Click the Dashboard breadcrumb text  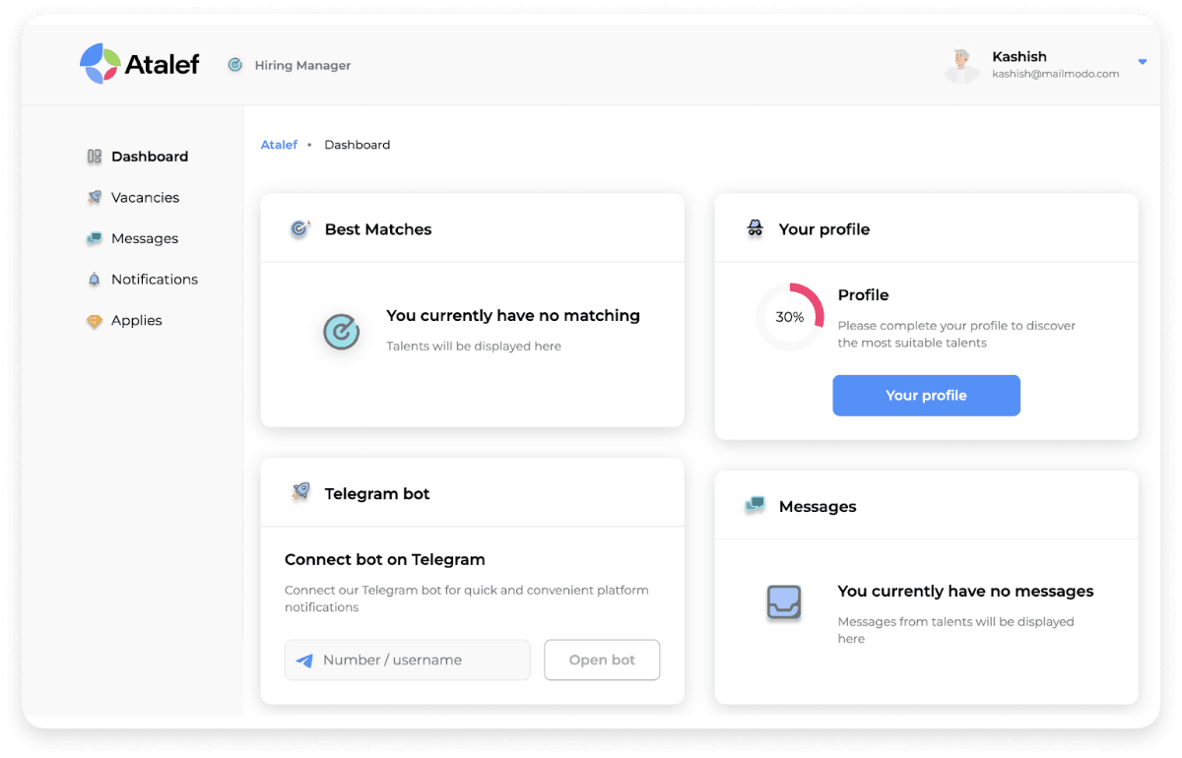coord(358,145)
